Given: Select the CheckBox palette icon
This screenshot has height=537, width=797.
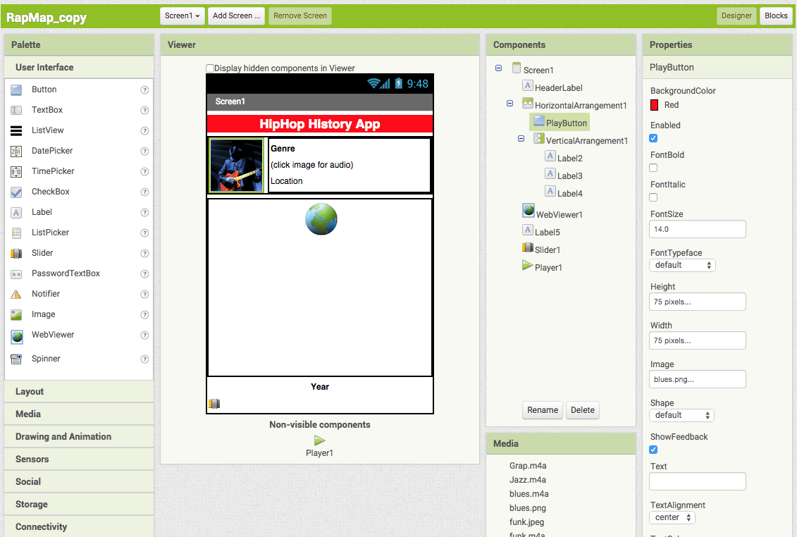Looking at the screenshot, I should click(x=16, y=192).
